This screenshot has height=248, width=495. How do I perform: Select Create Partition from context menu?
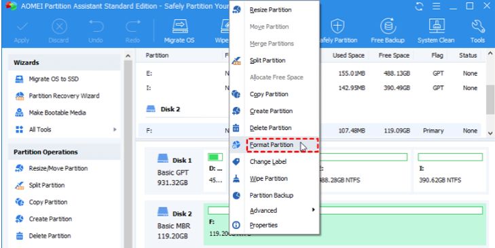(x=274, y=111)
